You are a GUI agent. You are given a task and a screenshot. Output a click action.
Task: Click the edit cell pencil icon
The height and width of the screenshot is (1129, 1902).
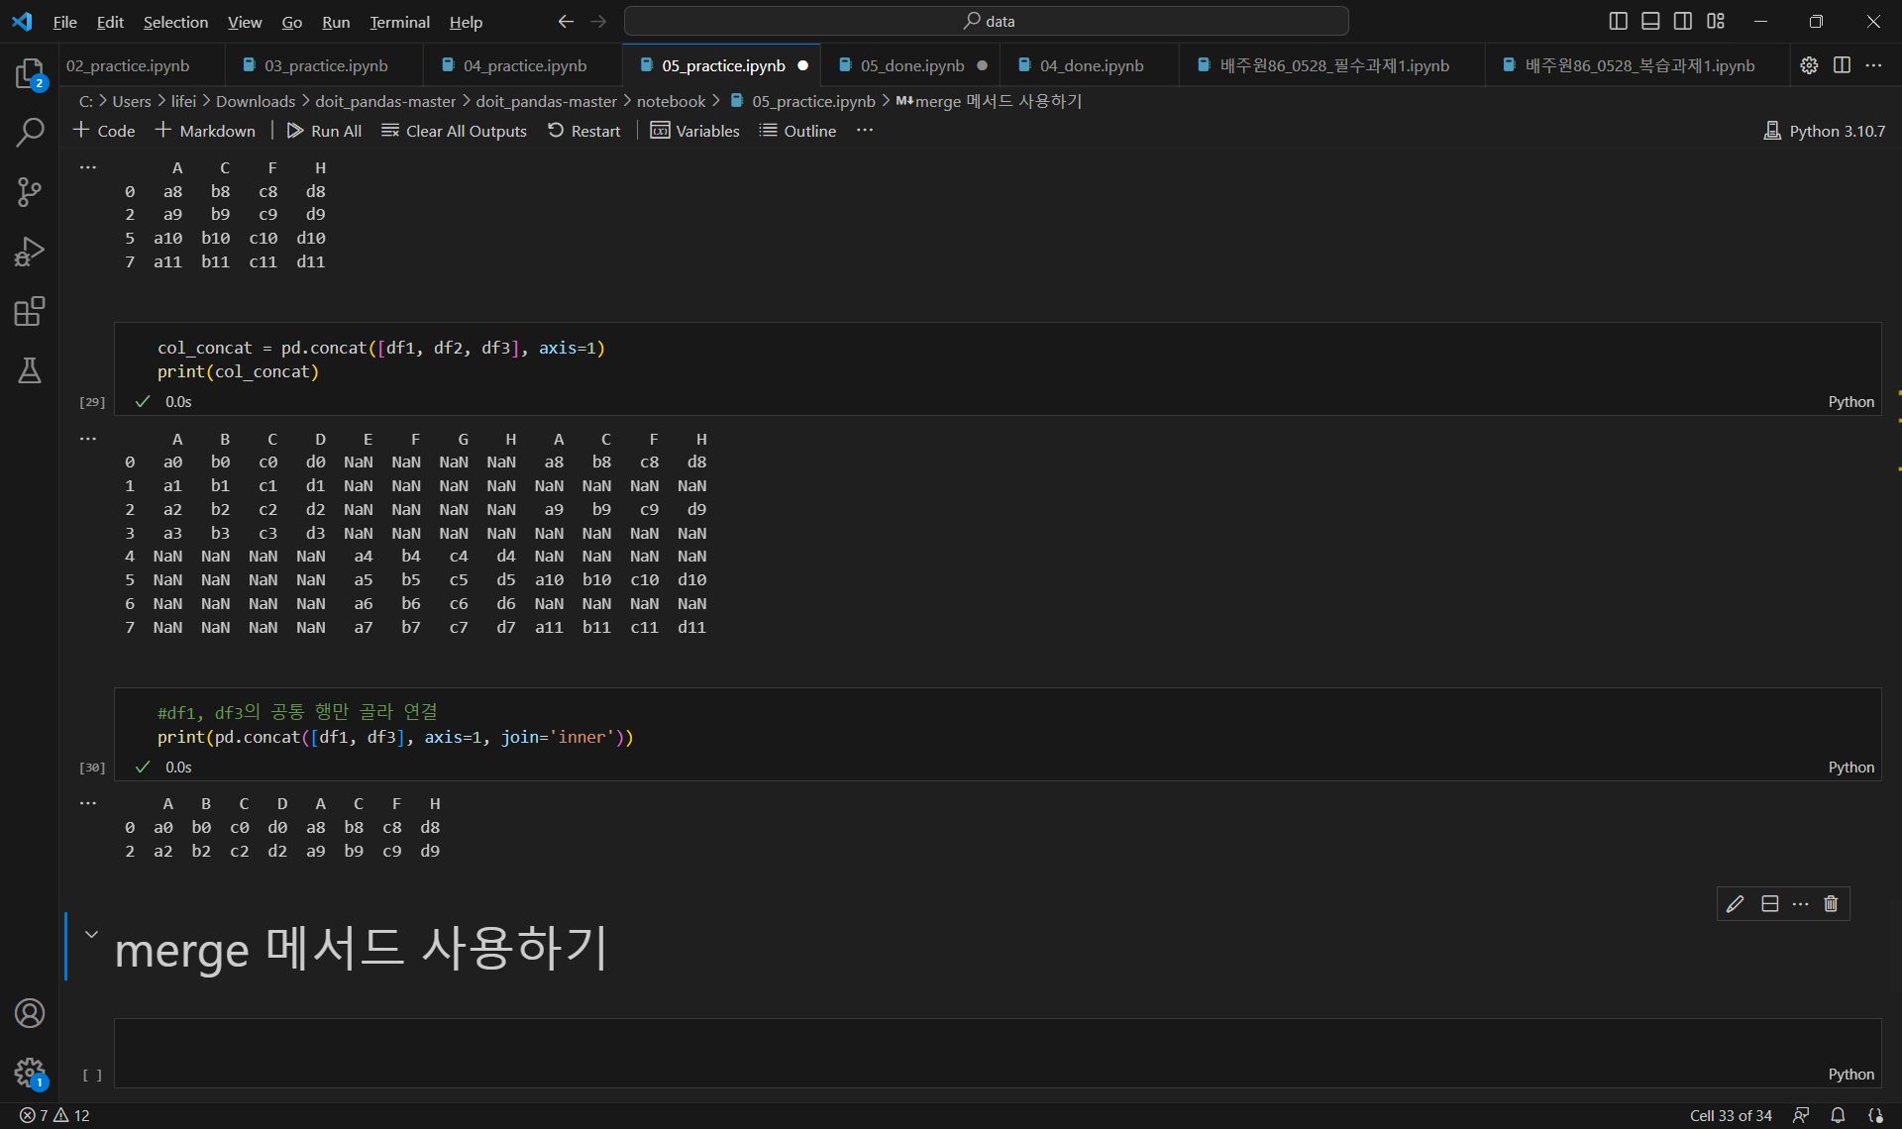[1735, 903]
